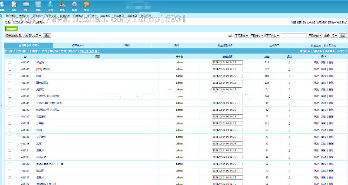
Task: Open the [栏目设置] link
Action: tap(296, 22)
